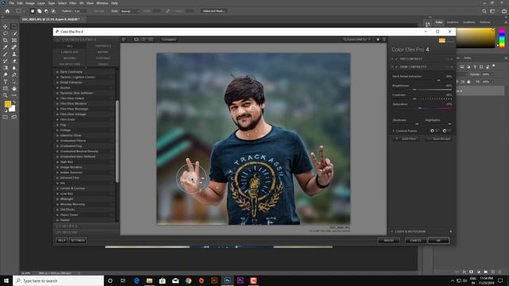Enable Add to selection mode
This screenshot has width=509, height=286.
click(x=39, y=11)
